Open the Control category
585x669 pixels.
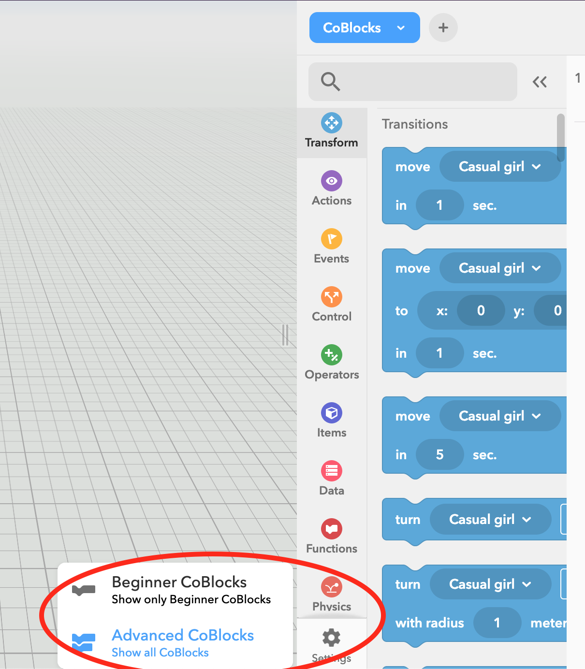332,305
